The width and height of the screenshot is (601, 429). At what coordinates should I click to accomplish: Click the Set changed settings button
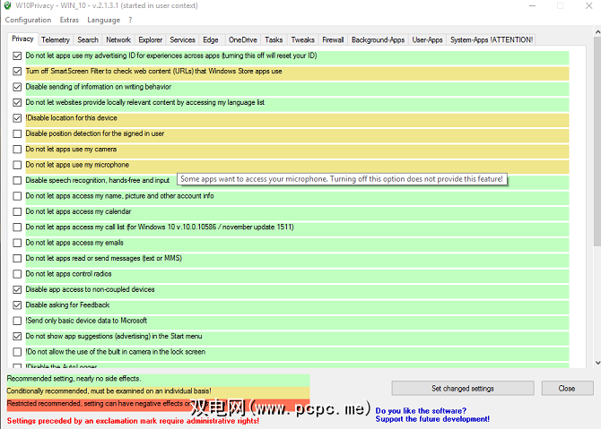pyautogui.click(x=463, y=389)
